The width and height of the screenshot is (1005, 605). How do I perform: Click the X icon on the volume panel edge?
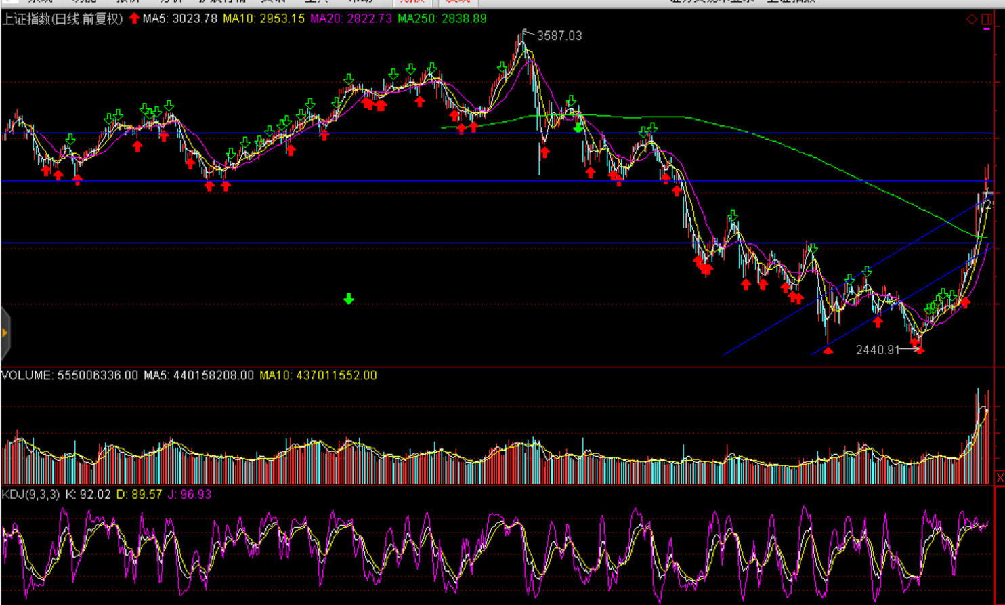point(1000,478)
